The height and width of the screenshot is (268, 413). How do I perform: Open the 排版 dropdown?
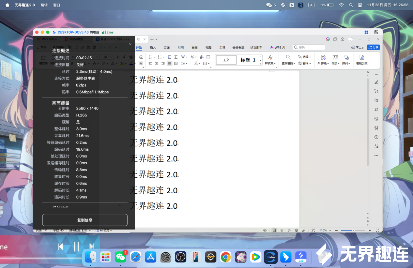pyautogui.click(x=336, y=60)
